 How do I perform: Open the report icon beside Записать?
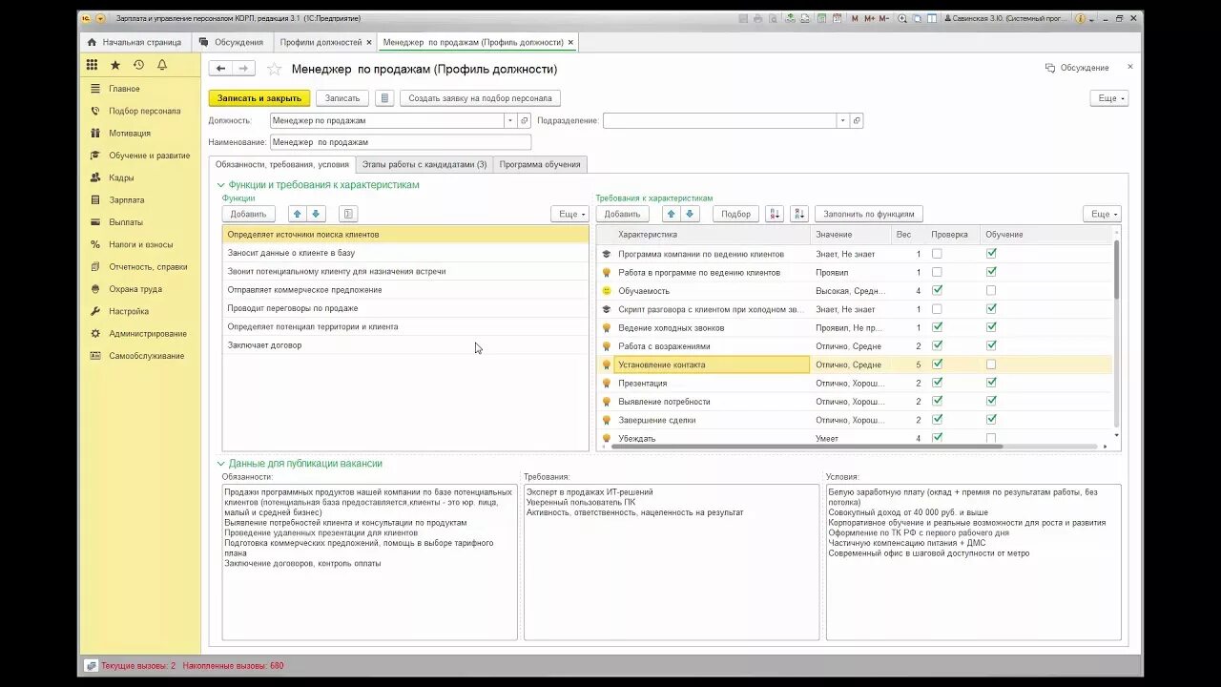(x=383, y=98)
